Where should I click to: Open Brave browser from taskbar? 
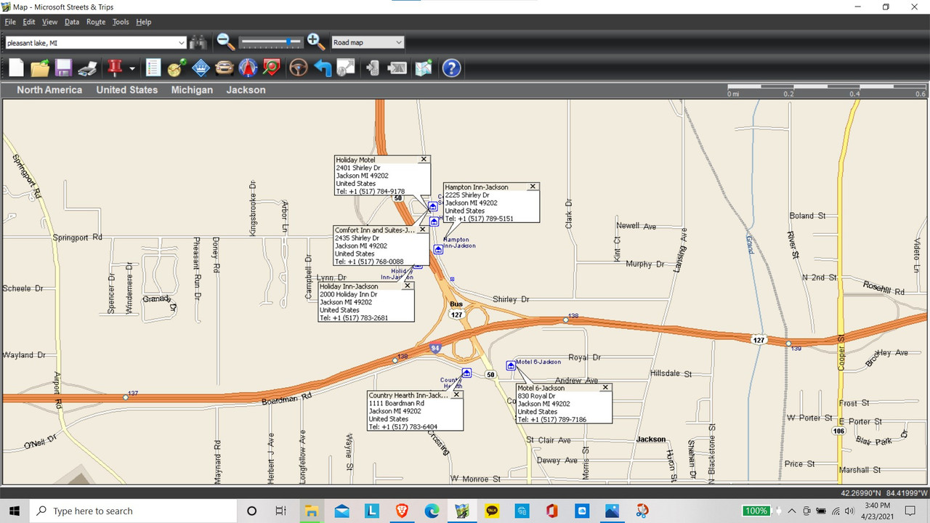point(402,511)
